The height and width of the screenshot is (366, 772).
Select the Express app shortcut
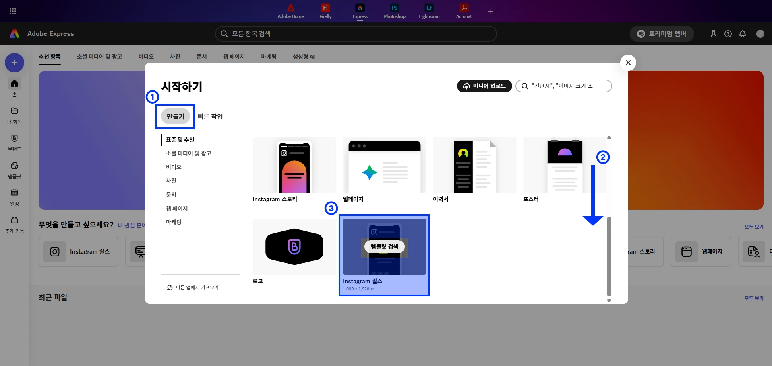coord(360,11)
